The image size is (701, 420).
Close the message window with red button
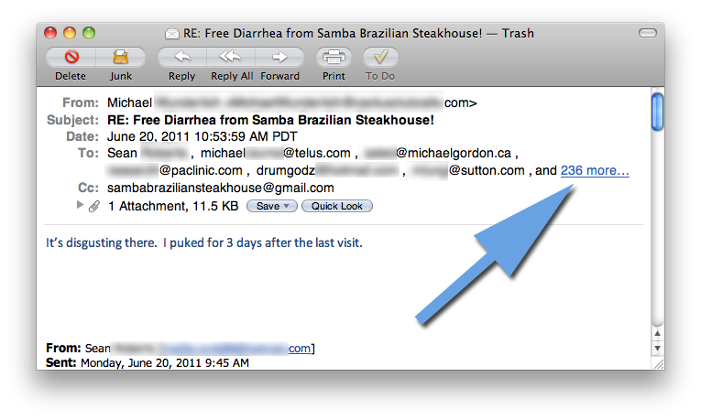click(x=50, y=33)
